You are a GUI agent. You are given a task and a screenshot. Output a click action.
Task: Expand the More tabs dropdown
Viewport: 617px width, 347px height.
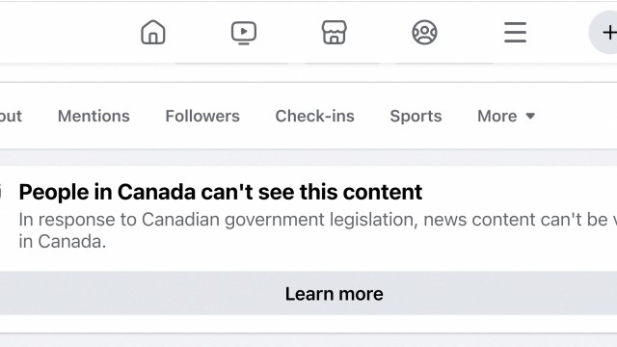pyautogui.click(x=506, y=116)
